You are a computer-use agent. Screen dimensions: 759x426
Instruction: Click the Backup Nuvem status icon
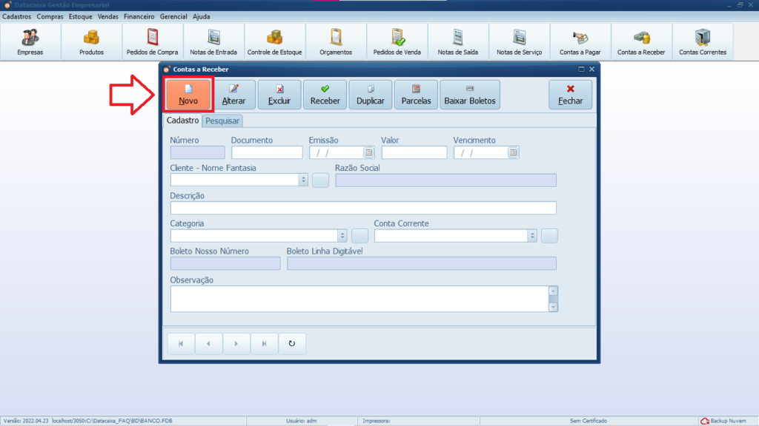click(705, 420)
